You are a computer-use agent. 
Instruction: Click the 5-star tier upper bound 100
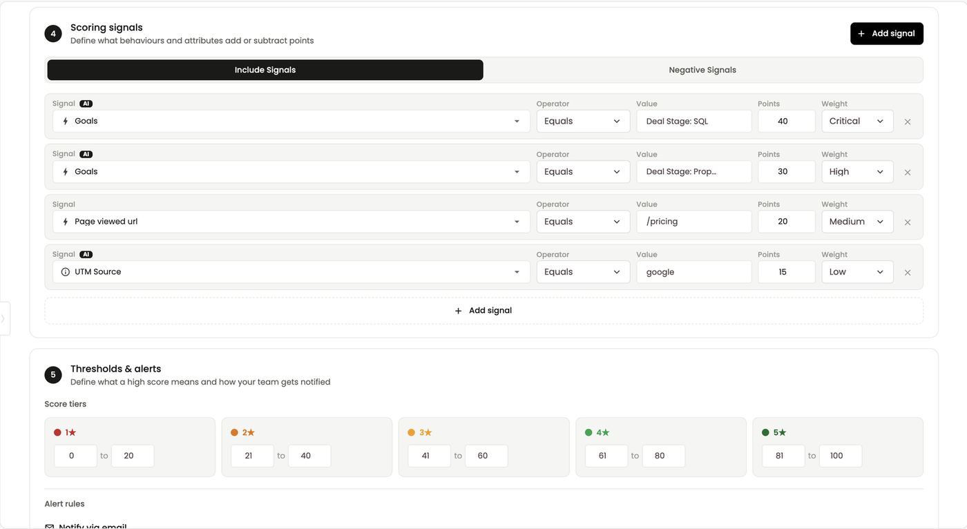pos(841,456)
